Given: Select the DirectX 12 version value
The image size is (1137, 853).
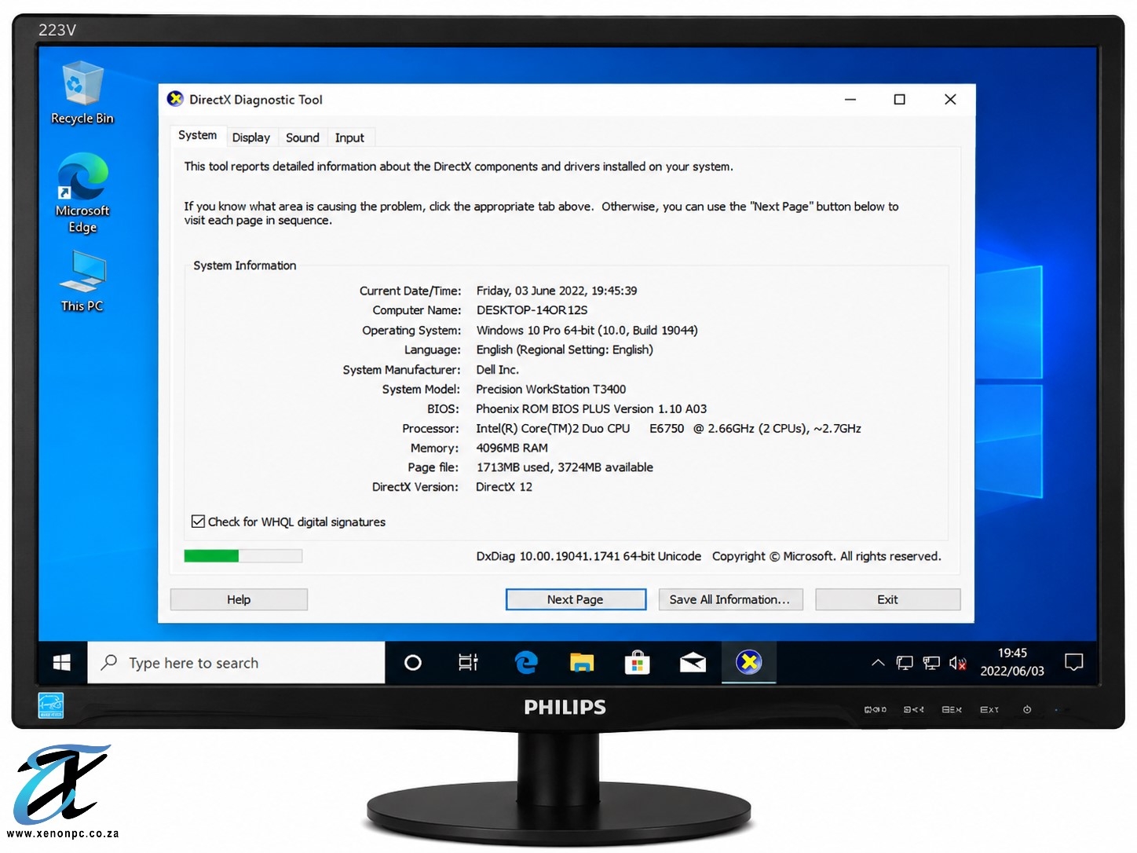Looking at the screenshot, I should coord(504,487).
